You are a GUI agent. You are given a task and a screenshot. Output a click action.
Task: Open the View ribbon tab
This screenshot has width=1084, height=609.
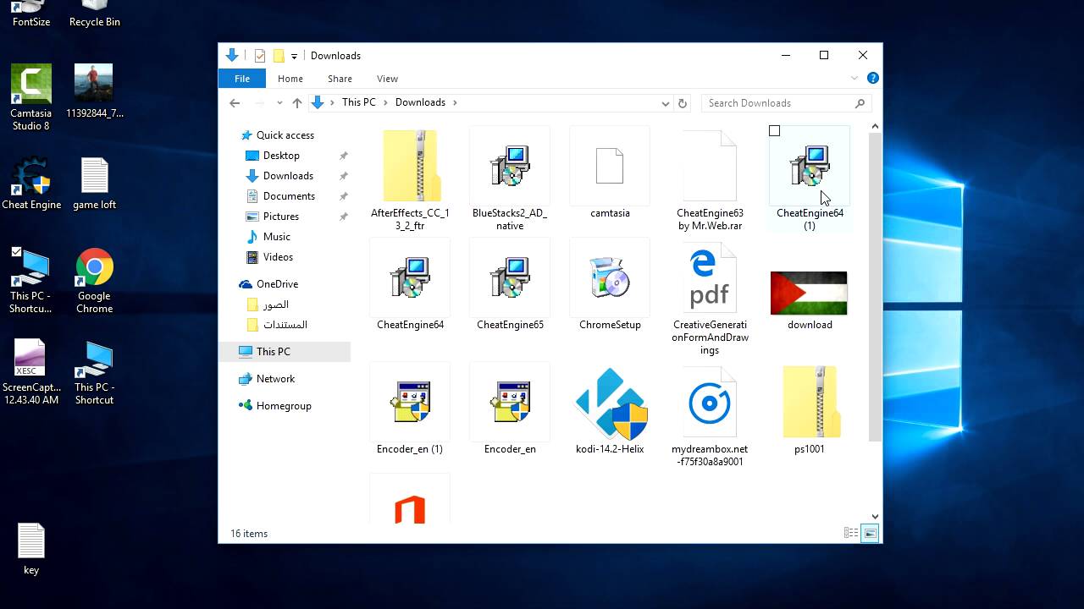[387, 79]
